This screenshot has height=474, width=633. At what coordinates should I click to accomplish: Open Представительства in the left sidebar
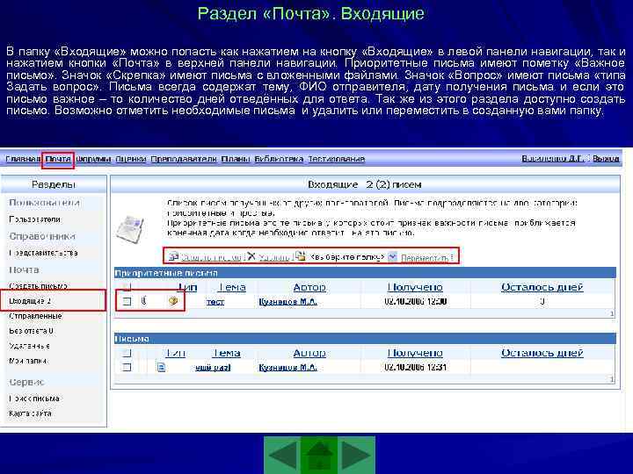click(x=43, y=253)
